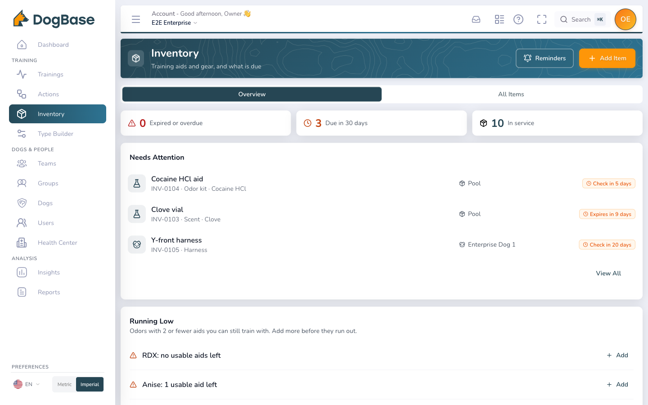This screenshot has height=405, width=648.
Task: Open the Enterprise Dog 1 assignment
Action: (x=487, y=245)
